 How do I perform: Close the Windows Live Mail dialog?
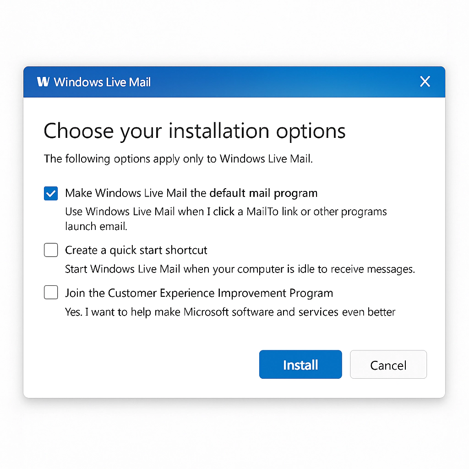425,82
